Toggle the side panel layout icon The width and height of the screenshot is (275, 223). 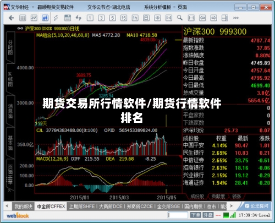click(x=225, y=18)
